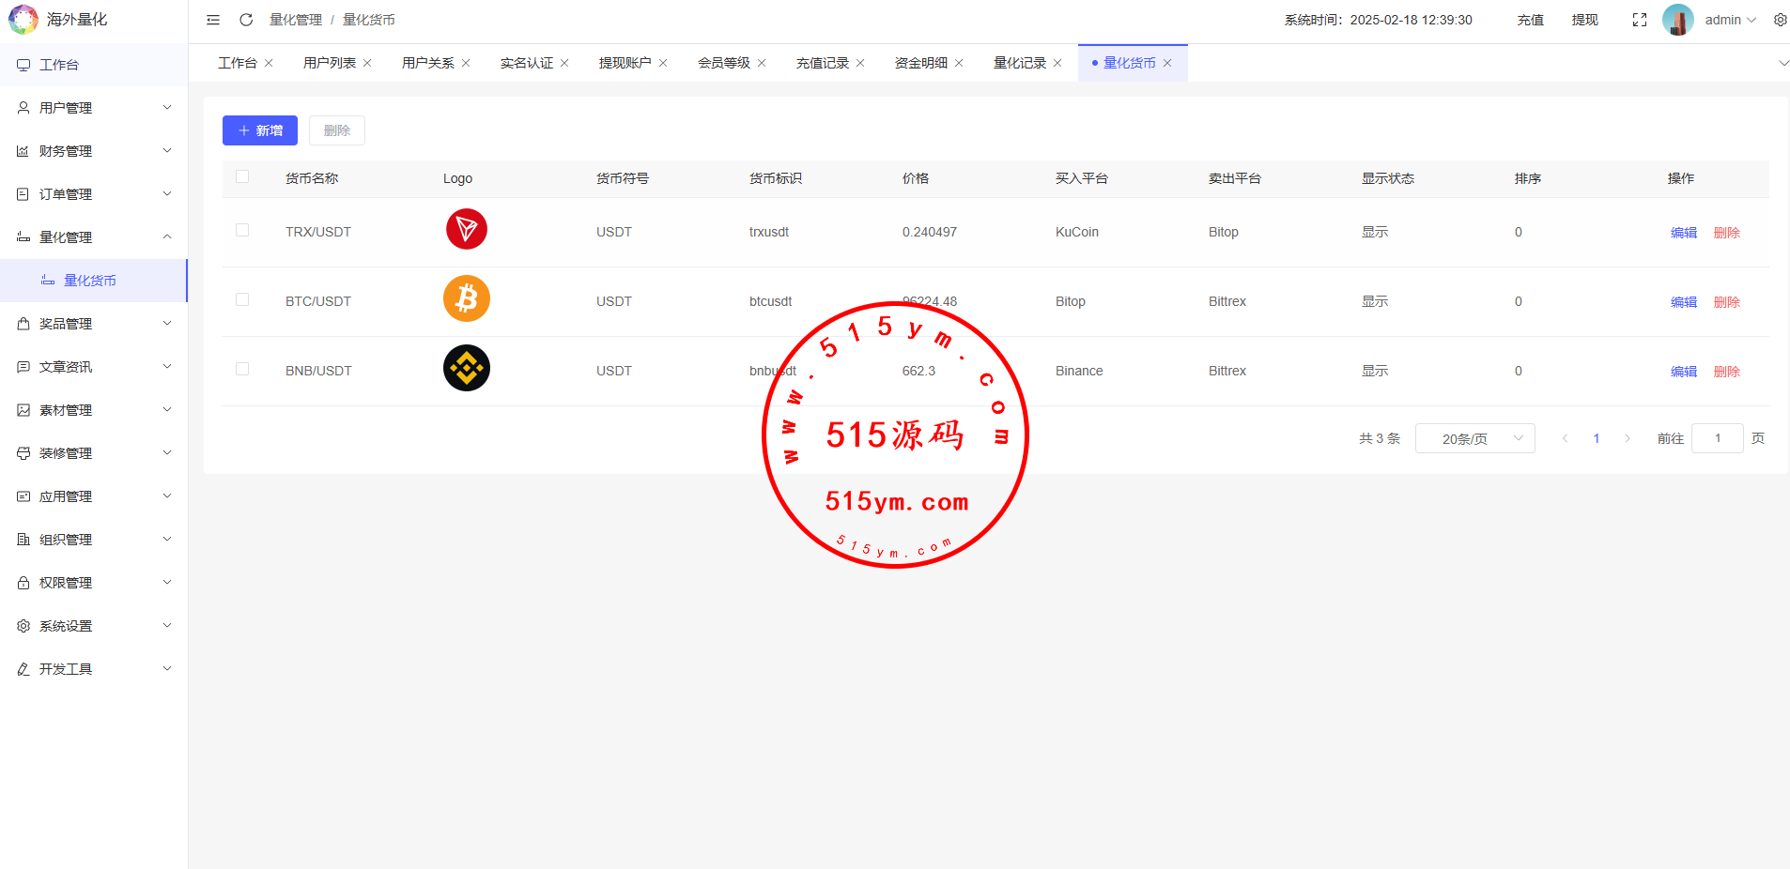The image size is (1790, 869).
Task: Click the Bitcoin logo in BTC/USDT row
Action: [467, 299]
